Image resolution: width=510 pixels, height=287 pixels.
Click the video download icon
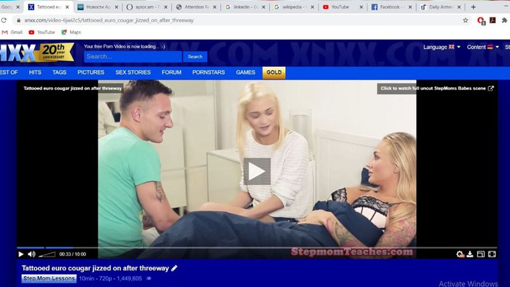tap(470, 254)
